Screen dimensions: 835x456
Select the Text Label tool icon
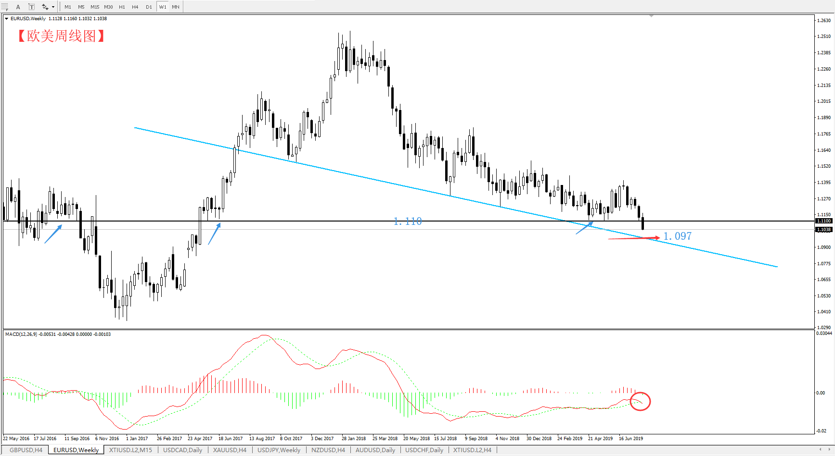(x=31, y=7)
